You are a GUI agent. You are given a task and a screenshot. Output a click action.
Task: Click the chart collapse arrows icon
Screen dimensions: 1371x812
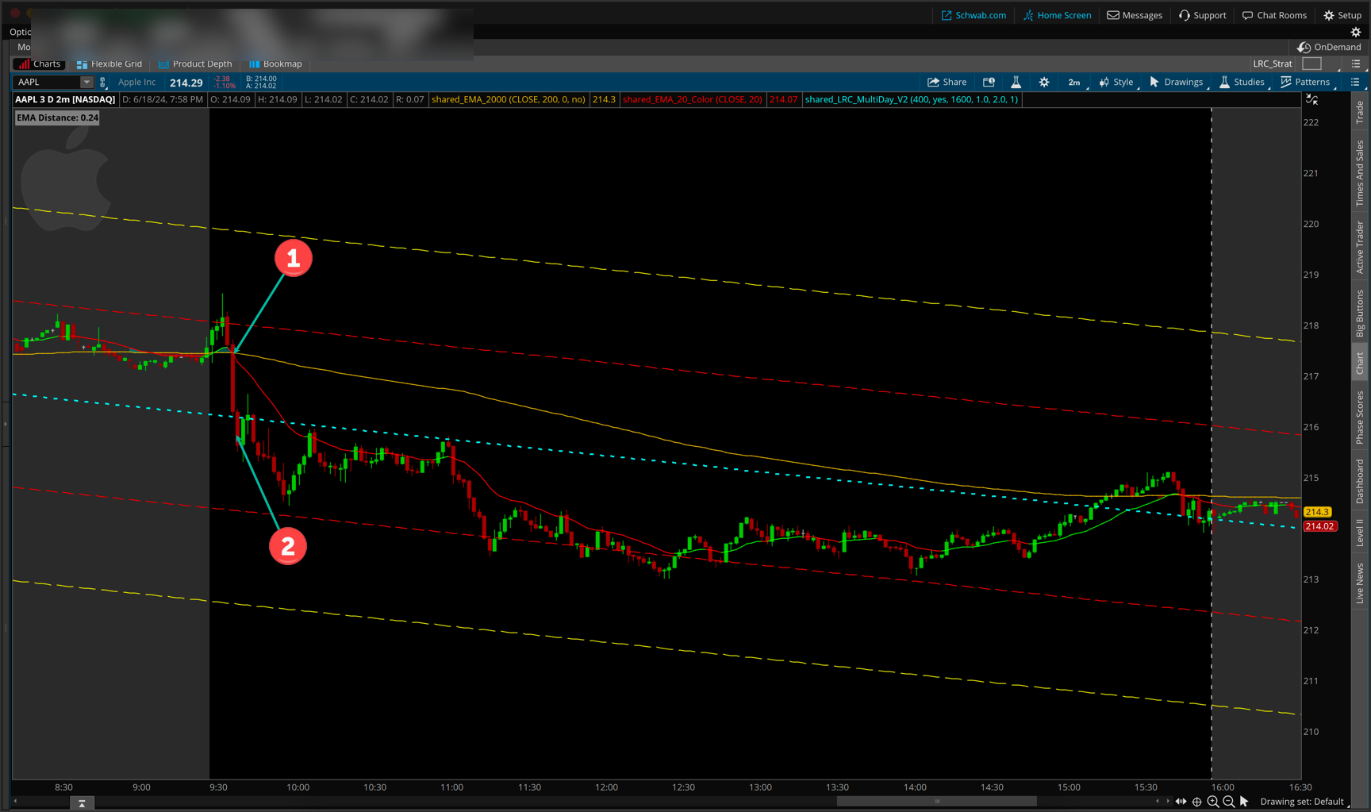tap(1312, 100)
